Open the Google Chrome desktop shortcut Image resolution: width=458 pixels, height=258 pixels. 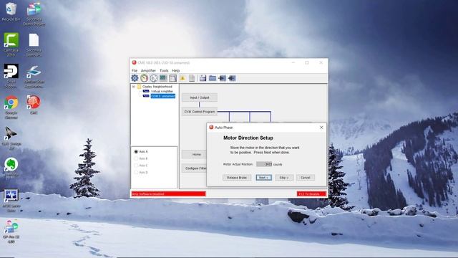pyautogui.click(x=11, y=107)
